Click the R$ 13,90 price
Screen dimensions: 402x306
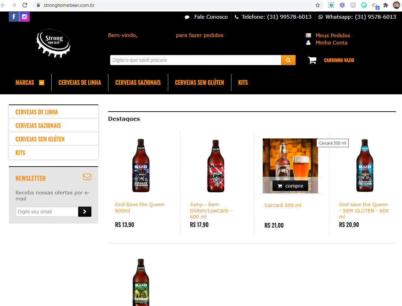pyautogui.click(x=124, y=225)
